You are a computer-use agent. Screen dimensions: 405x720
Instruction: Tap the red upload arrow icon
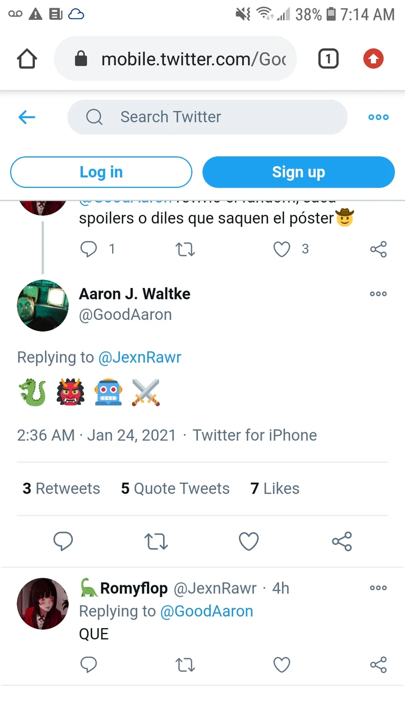coord(373,59)
